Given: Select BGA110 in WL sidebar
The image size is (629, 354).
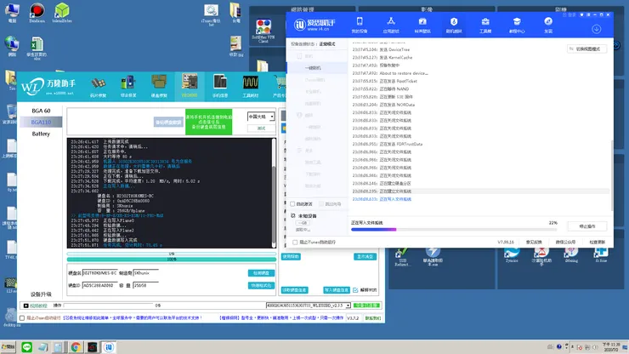Looking at the screenshot, I should [x=41, y=123].
